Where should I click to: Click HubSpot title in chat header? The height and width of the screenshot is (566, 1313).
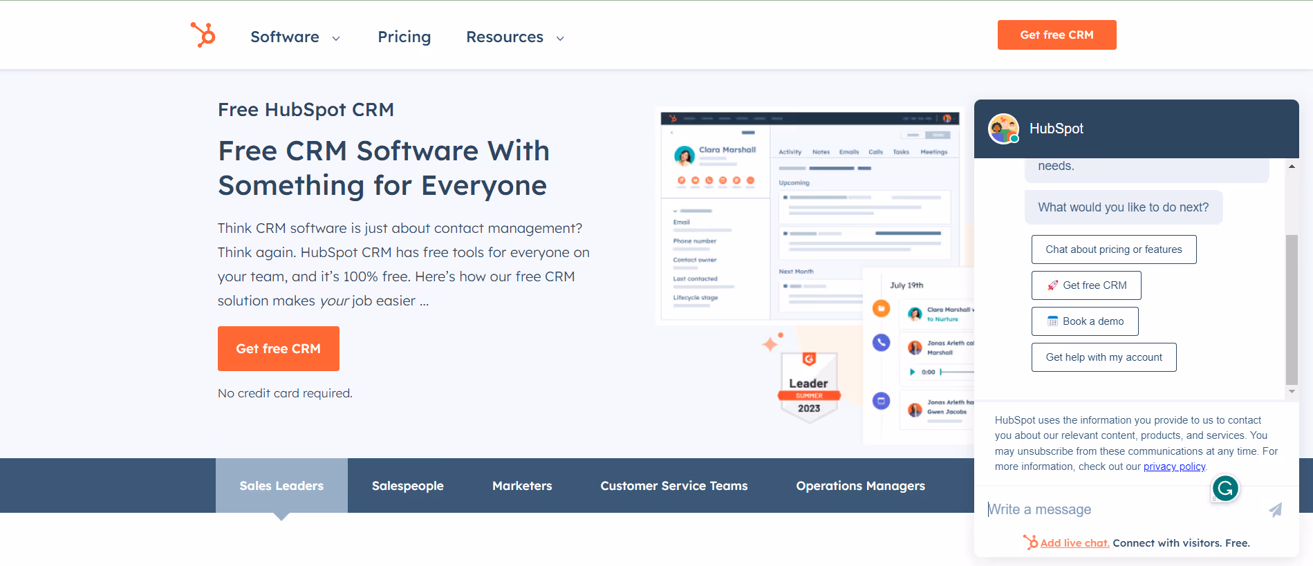coord(1056,129)
